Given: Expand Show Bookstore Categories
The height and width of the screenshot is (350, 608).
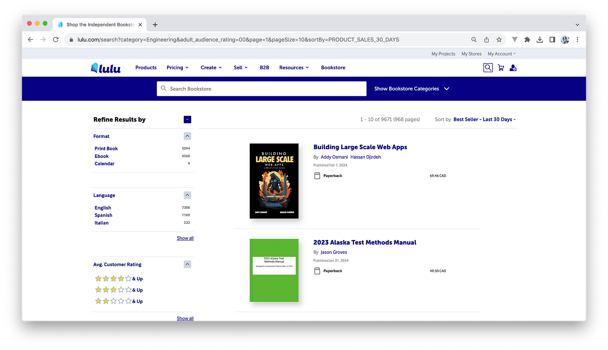Looking at the screenshot, I should (411, 89).
